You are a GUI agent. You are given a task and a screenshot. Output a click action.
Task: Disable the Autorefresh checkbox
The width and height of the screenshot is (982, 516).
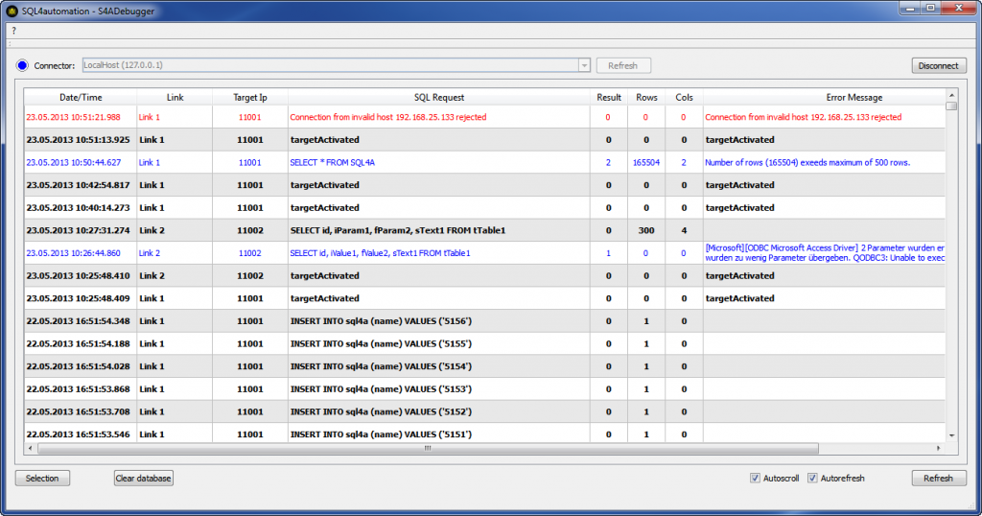pos(812,478)
